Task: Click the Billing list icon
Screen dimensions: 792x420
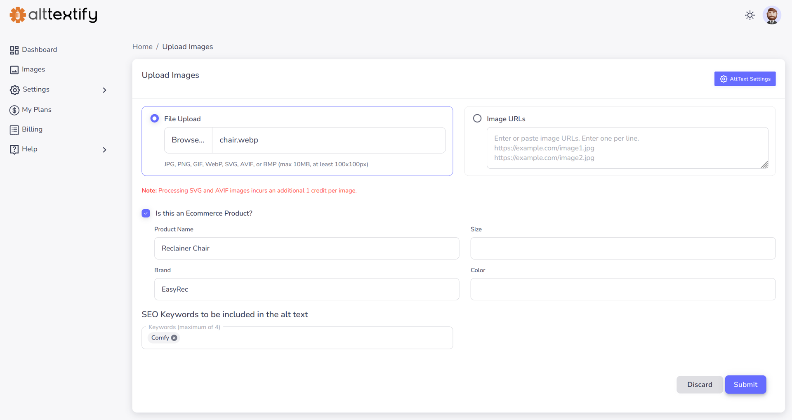Action: click(14, 130)
